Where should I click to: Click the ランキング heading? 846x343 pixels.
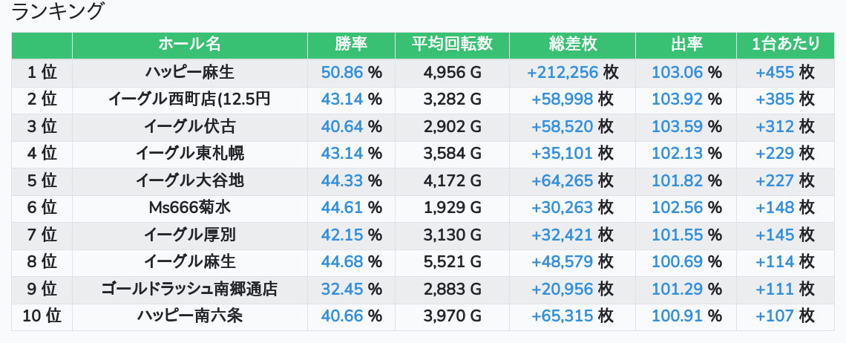click(x=59, y=12)
